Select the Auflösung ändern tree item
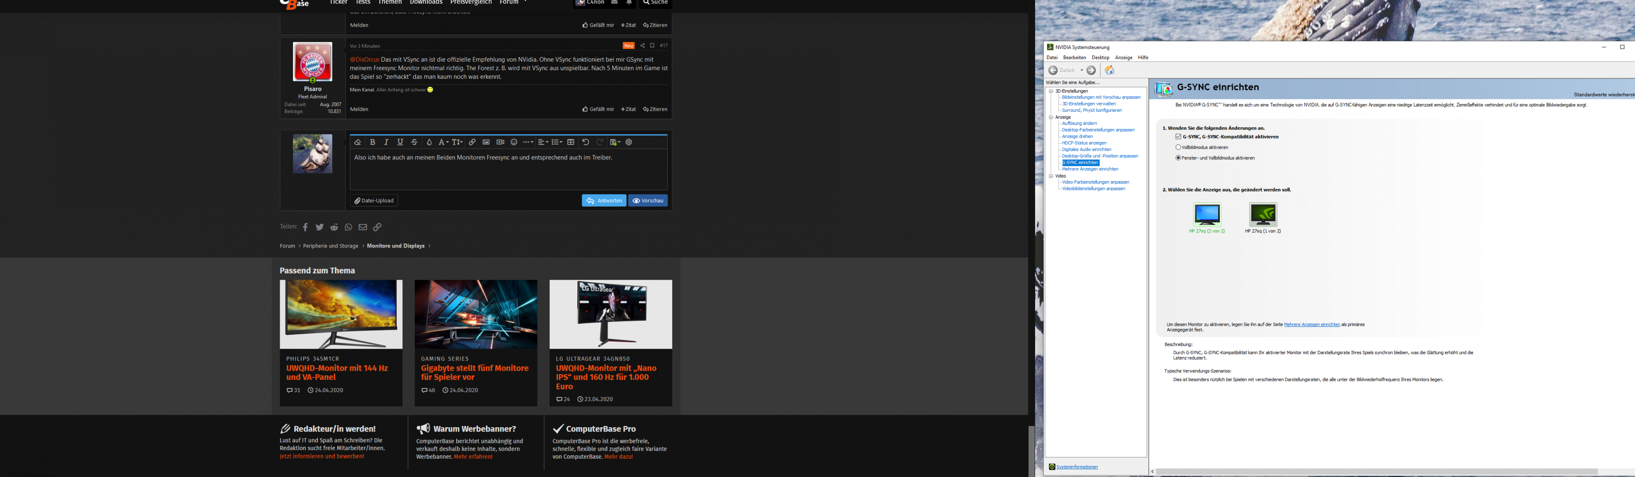 [x=1079, y=124]
